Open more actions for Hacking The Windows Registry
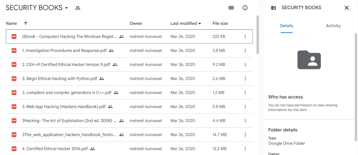 [245, 36]
